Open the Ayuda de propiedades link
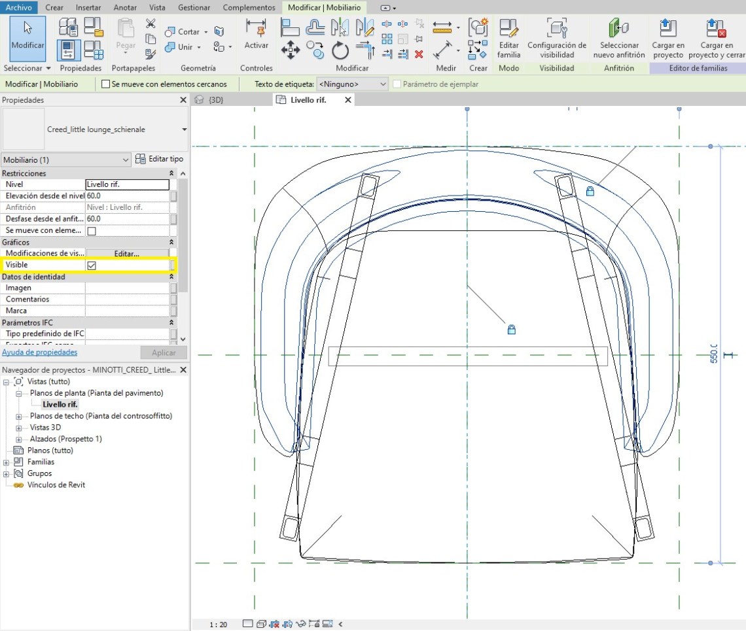The width and height of the screenshot is (746, 631). [39, 352]
